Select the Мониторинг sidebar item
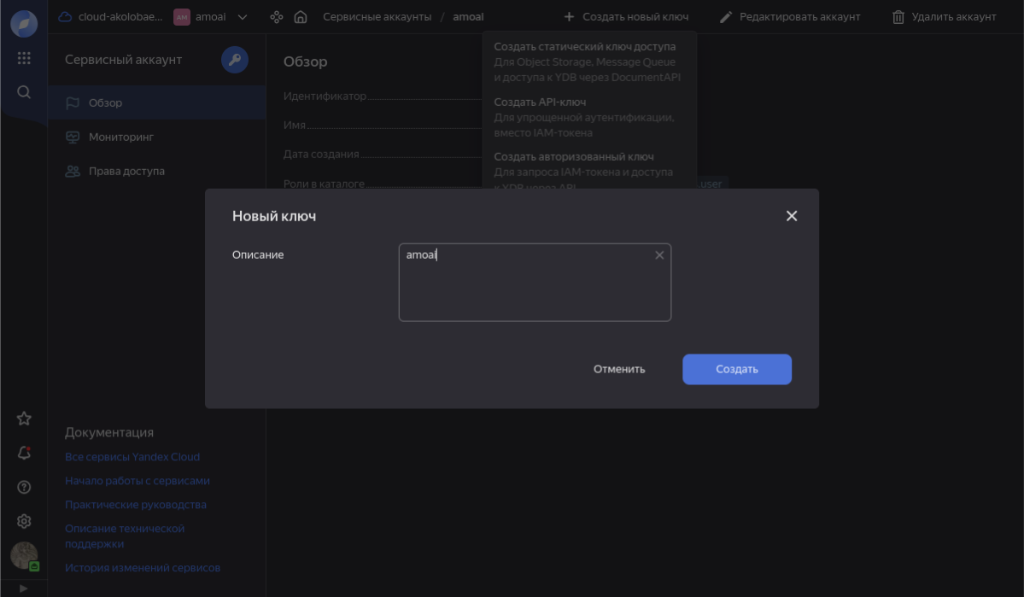Screen dimensions: 1024x597 tap(121, 137)
